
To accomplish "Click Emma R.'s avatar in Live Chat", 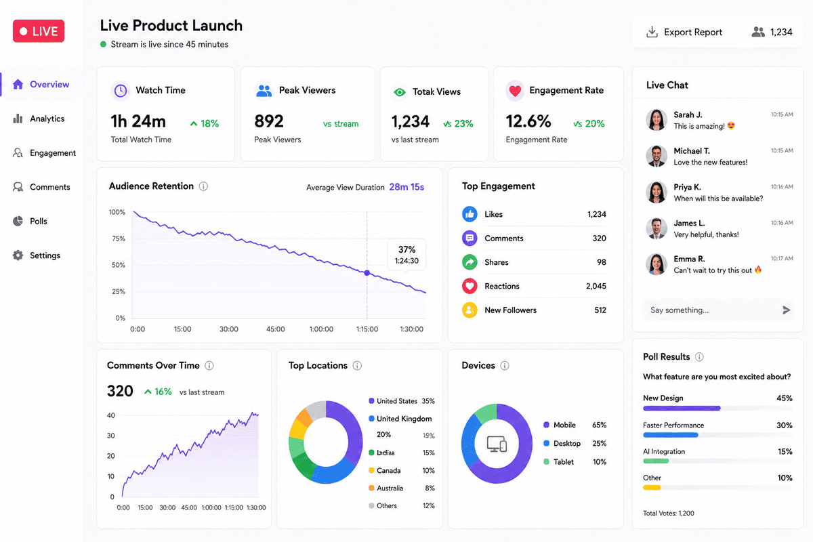I will pos(656,264).
